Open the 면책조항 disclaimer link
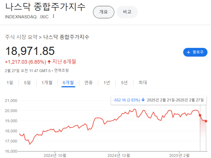Image resolution: width=211 pixels, height=158 pixels. (x=61, y=70)
